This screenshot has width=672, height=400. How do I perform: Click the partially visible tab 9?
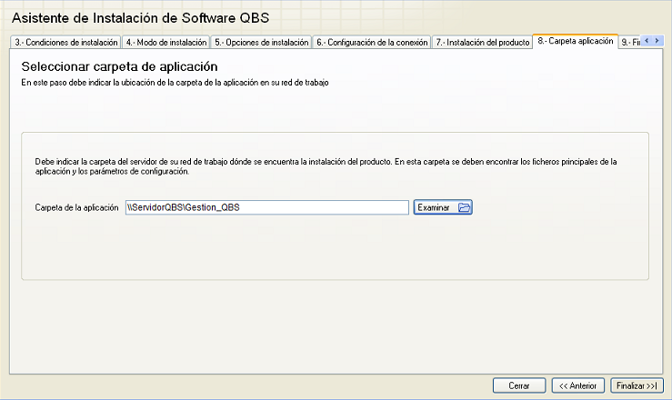tap(629, 42)
